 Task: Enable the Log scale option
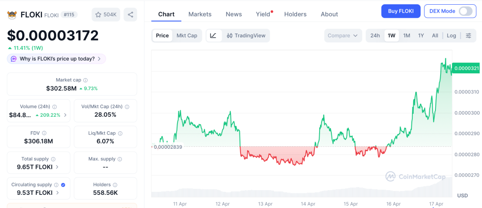451,36
